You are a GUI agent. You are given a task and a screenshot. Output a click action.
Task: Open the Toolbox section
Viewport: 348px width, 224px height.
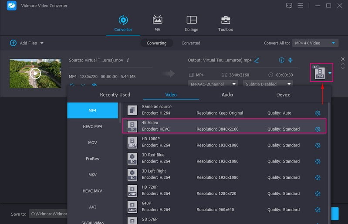click(225, 24)
